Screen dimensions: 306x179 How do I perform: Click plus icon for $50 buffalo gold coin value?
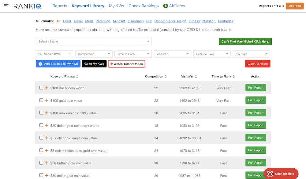[47, 163]
